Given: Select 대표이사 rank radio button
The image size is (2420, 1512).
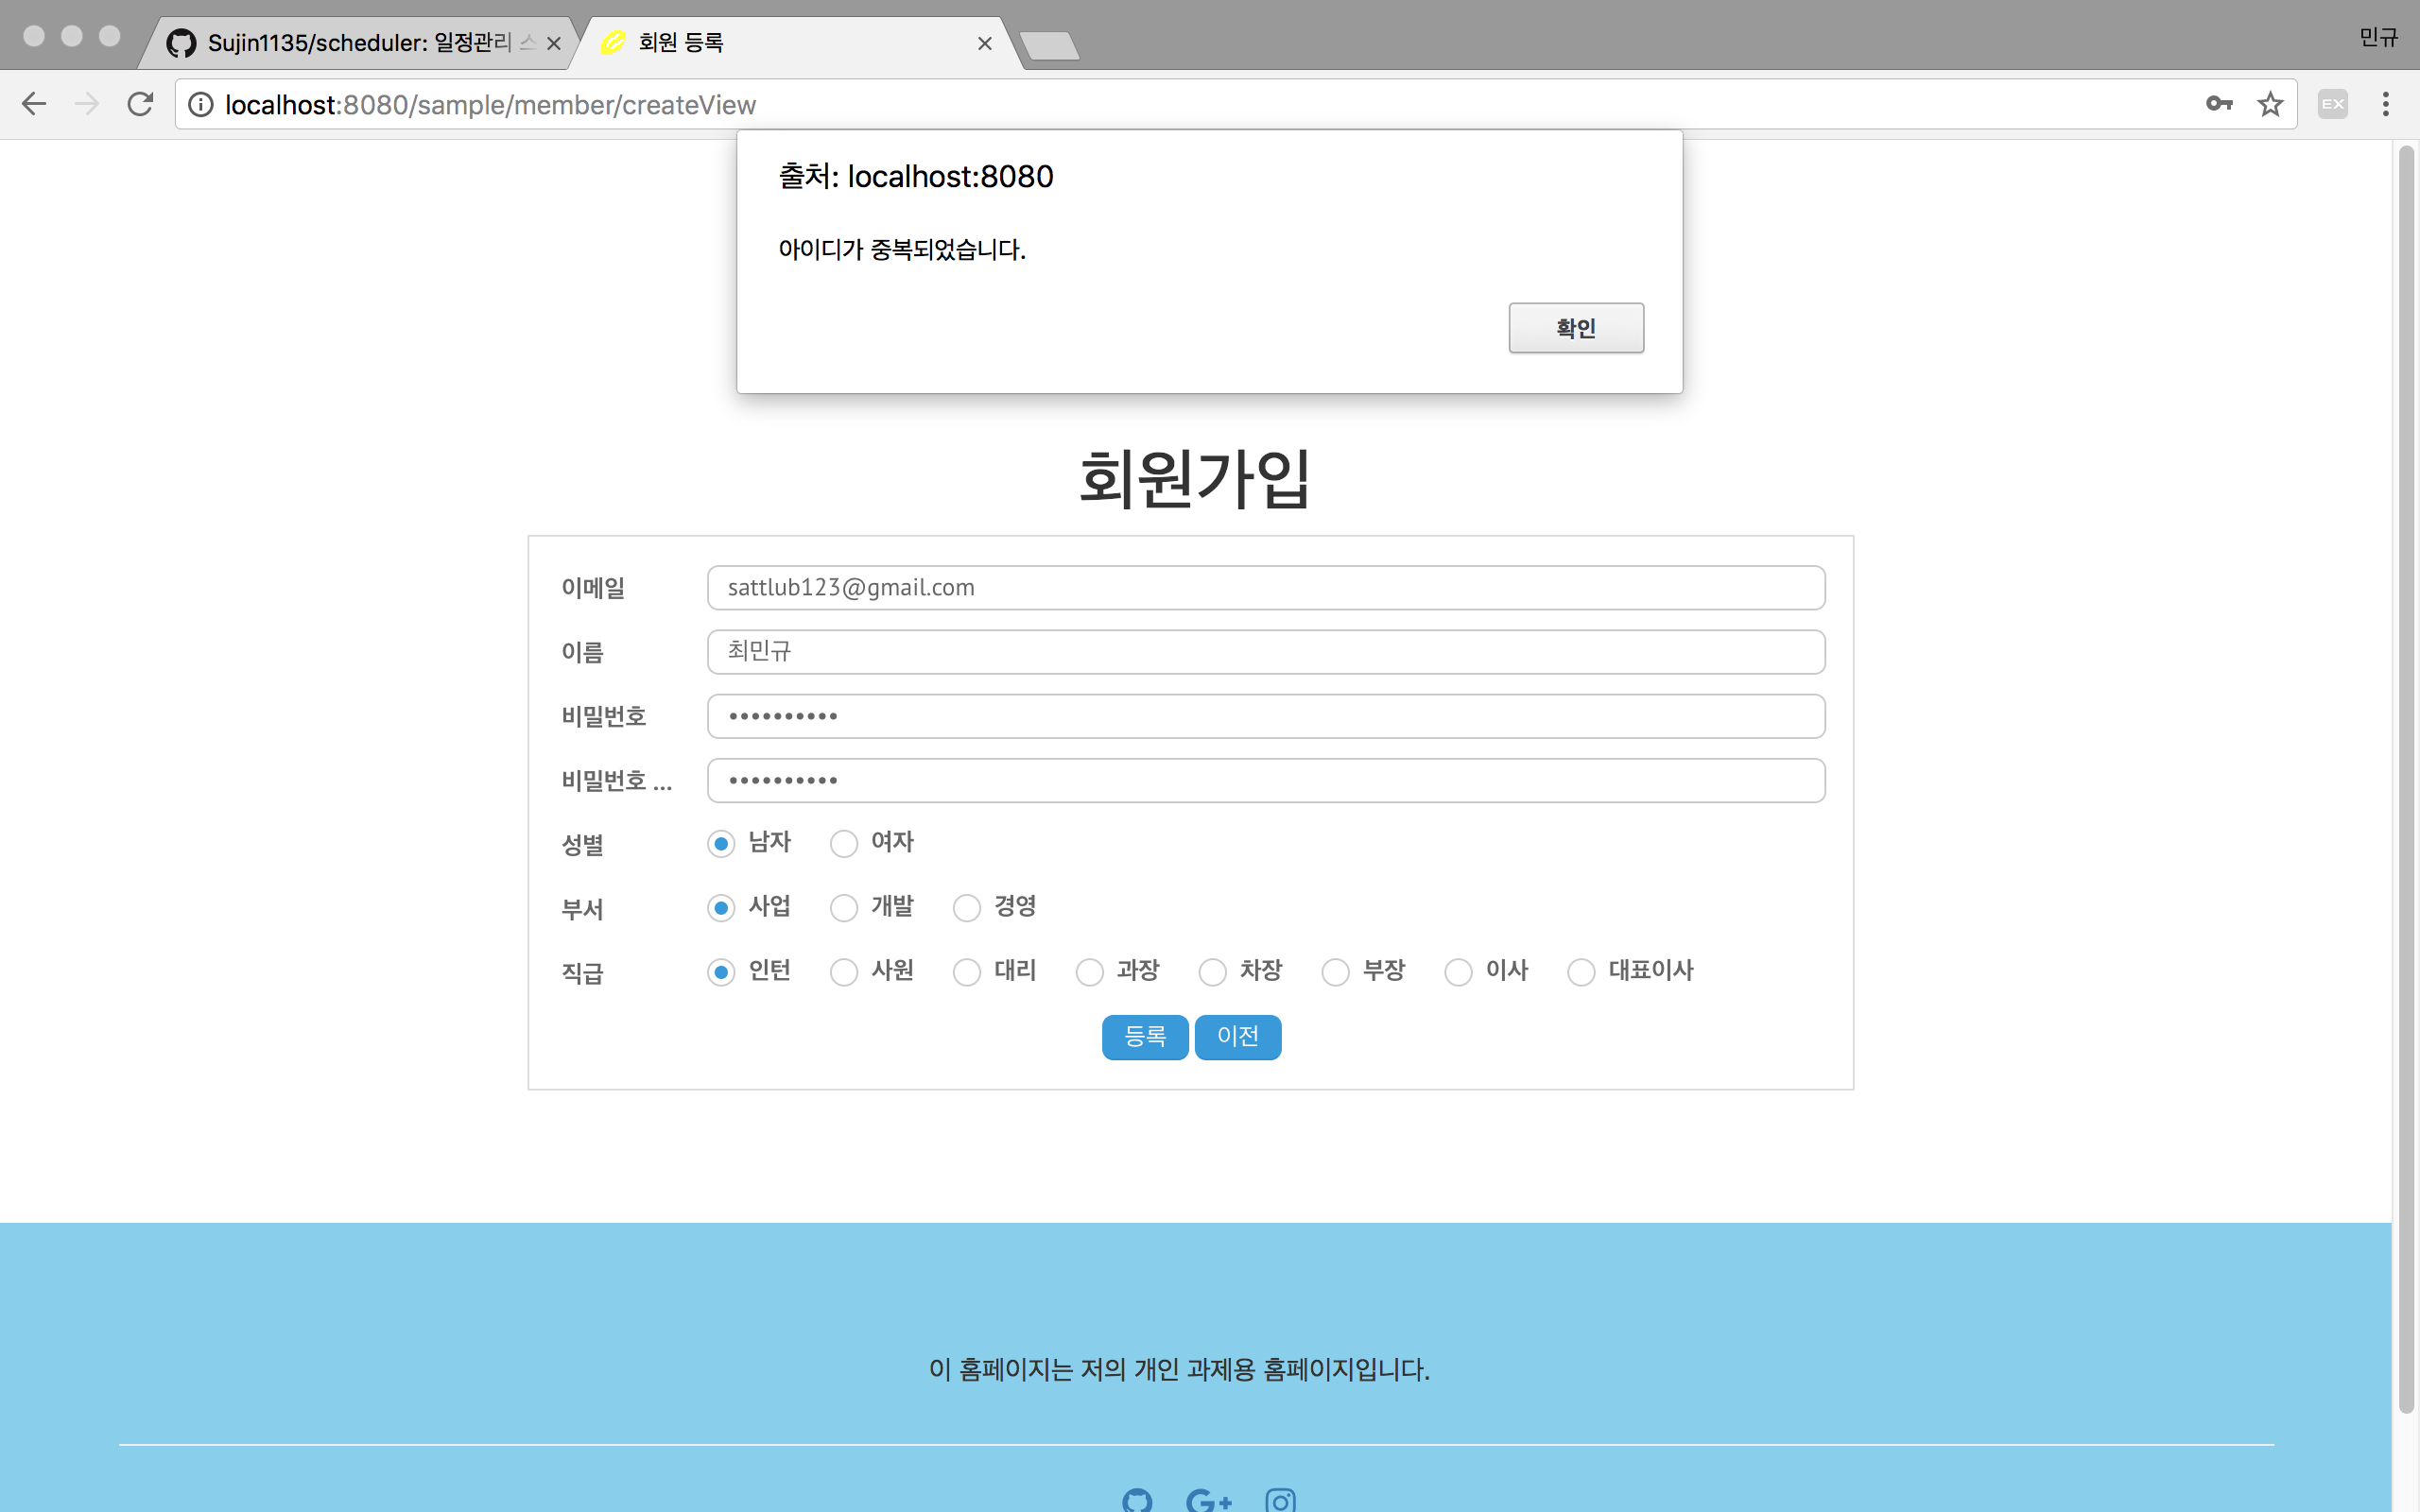Looking at the screenshot, I should pyautogui.click(x=1581, y=972).
